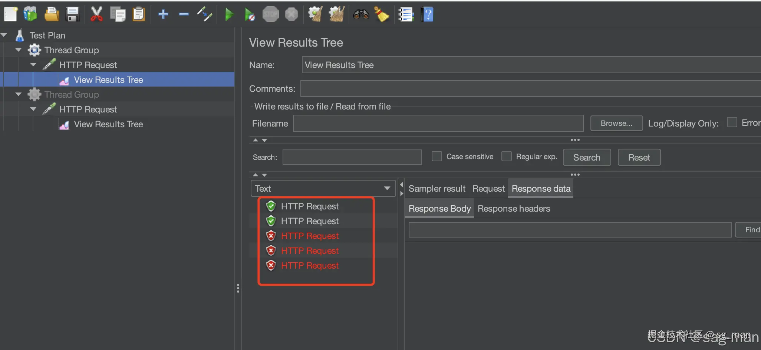The image size is (761, 350).
Task: Start the test with the no-pauses play icon
Action: tap(250, 14)
